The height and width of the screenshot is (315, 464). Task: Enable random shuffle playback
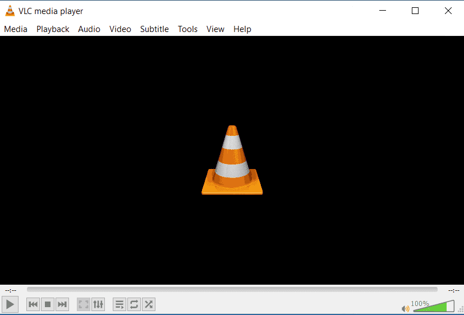pyautogui.click(x=149, y=304)
